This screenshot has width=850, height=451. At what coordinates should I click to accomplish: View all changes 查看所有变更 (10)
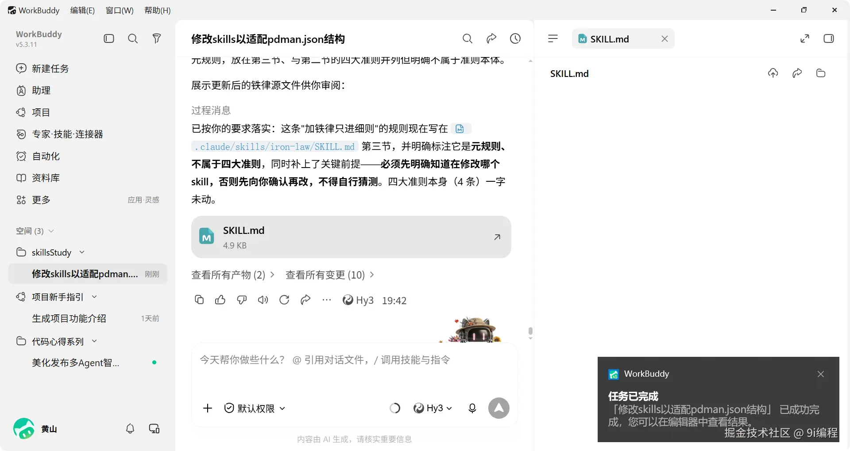(330, 275)
